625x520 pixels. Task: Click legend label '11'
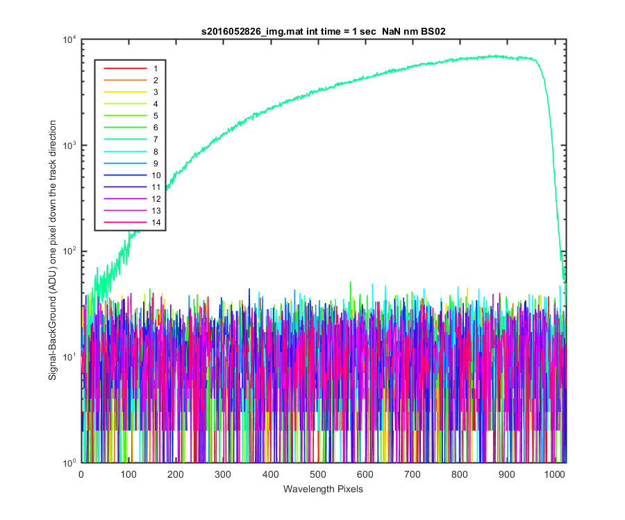156,187
